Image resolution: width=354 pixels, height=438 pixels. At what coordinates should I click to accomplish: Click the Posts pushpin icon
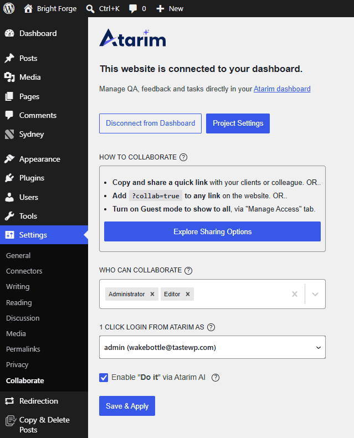coord(9,58)
